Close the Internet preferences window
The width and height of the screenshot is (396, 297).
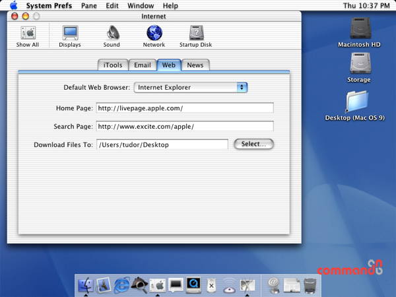click(x=15, y=16)
